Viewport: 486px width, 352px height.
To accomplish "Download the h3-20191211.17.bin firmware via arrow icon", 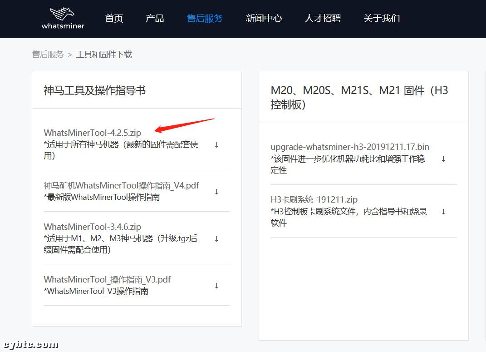I will tap(443, 159).
